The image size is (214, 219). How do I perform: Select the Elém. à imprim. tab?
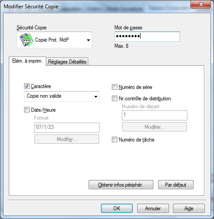(28, 61)
